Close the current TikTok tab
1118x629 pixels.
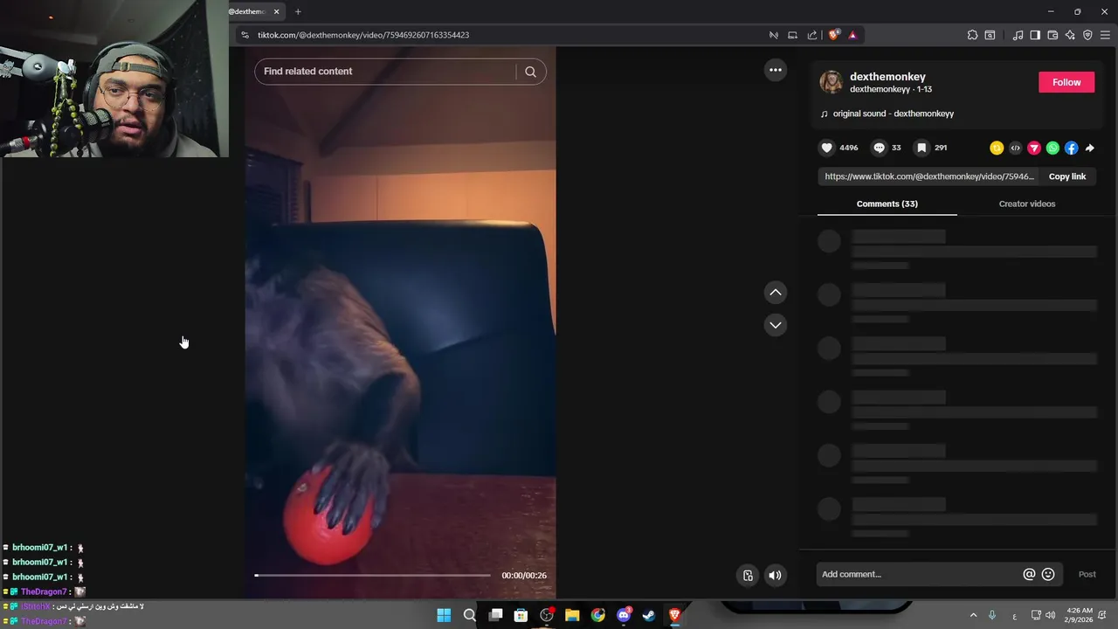pos(277,11)
